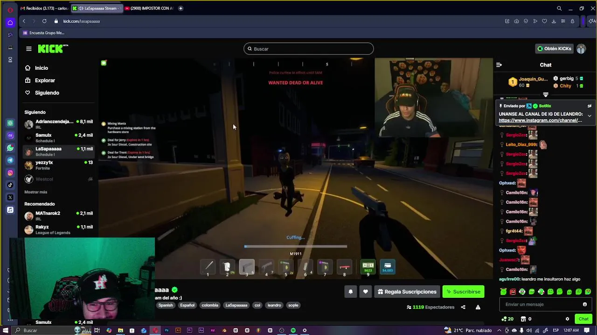Open browser downloads icon
The width and height of the screenshot is (597, 335).
pyautogui.click(x=554, y=21)
